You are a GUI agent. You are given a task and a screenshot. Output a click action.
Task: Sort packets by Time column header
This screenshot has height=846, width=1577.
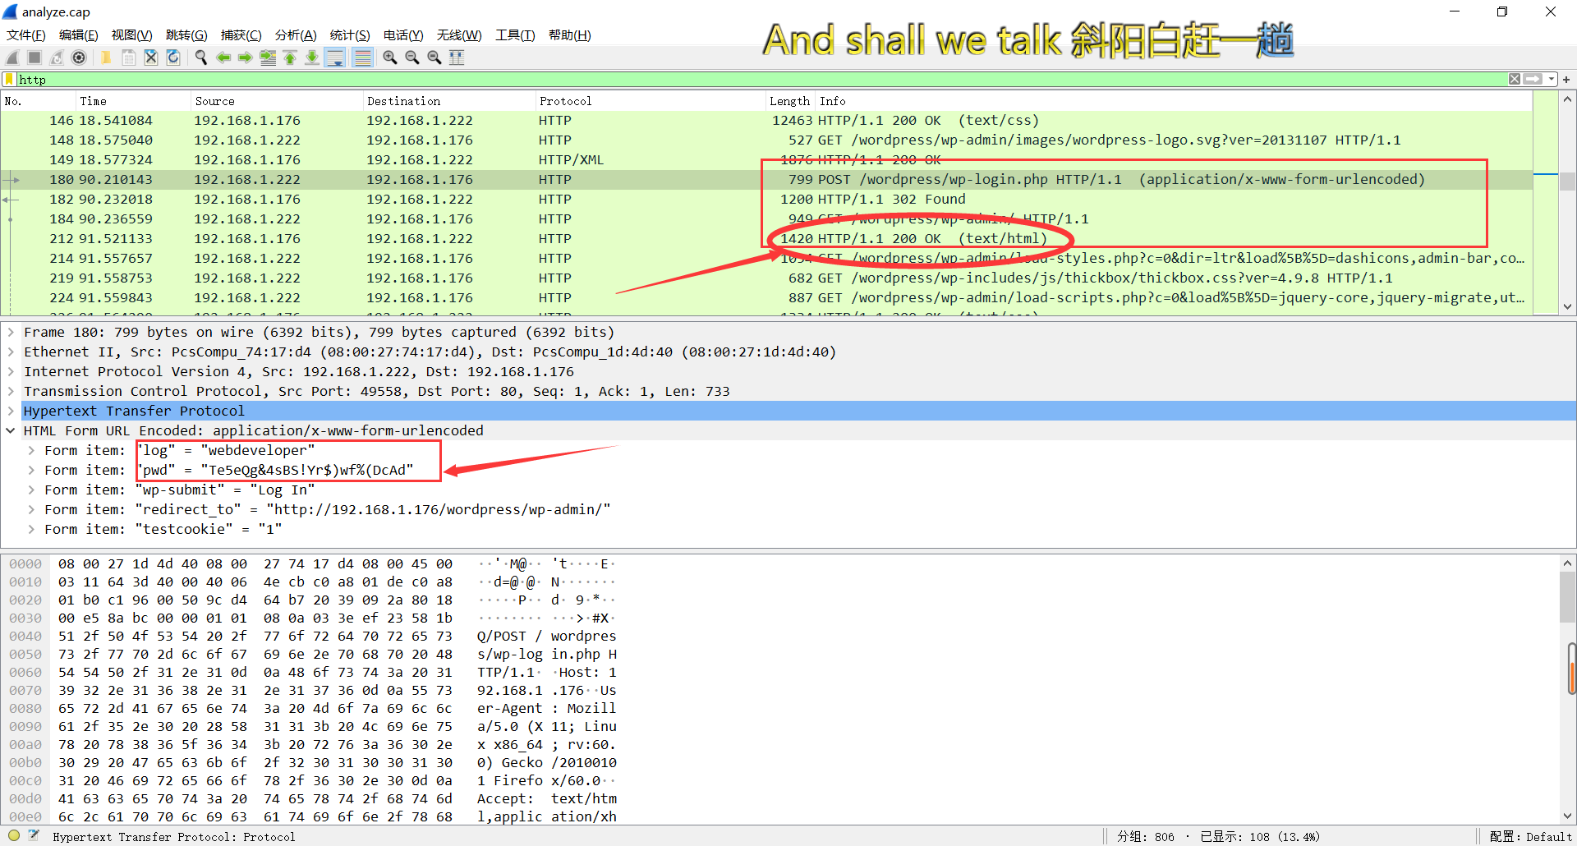point(133,101)
